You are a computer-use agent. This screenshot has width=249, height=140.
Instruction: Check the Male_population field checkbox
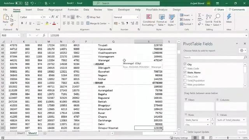tap(185, 84)
